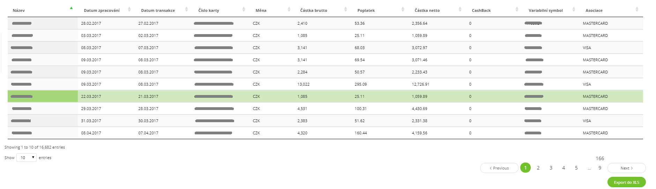This screenshot has width=656, height=189.
Task: Click the CashBack column header text
Action: (x=481, y=10)
